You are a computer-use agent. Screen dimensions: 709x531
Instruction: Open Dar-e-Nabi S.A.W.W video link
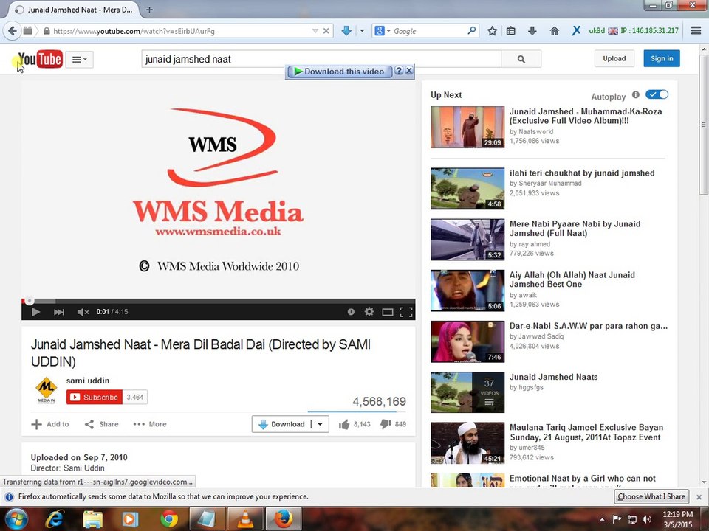[589, 326]
